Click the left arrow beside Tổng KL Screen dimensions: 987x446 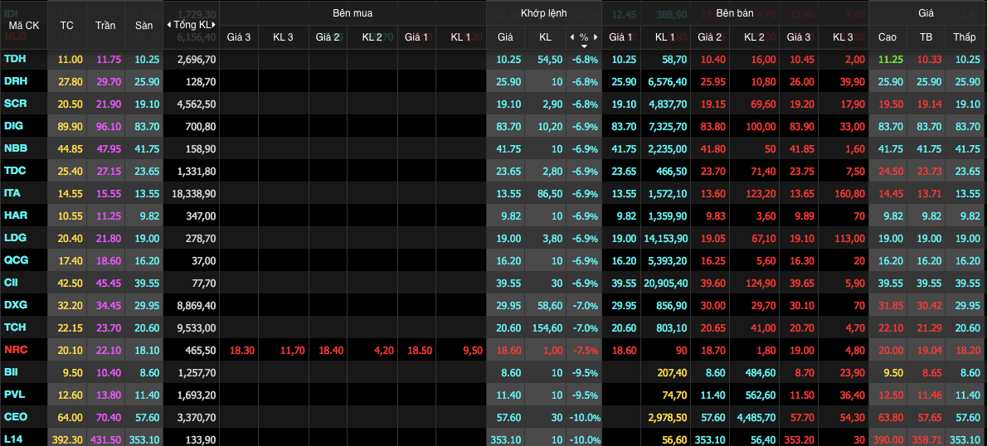pos(169,25)
